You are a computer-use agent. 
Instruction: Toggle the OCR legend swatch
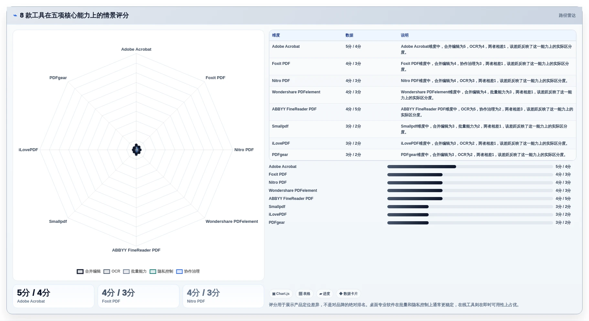107,272
